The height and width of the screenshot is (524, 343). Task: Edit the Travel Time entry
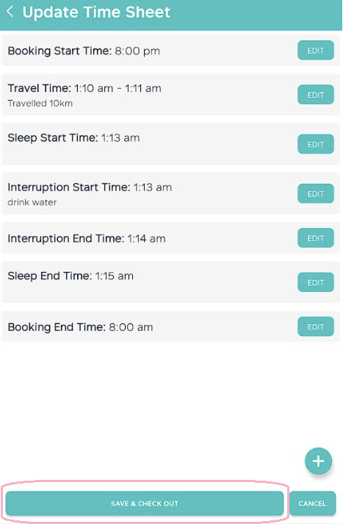tap(316, 95)
